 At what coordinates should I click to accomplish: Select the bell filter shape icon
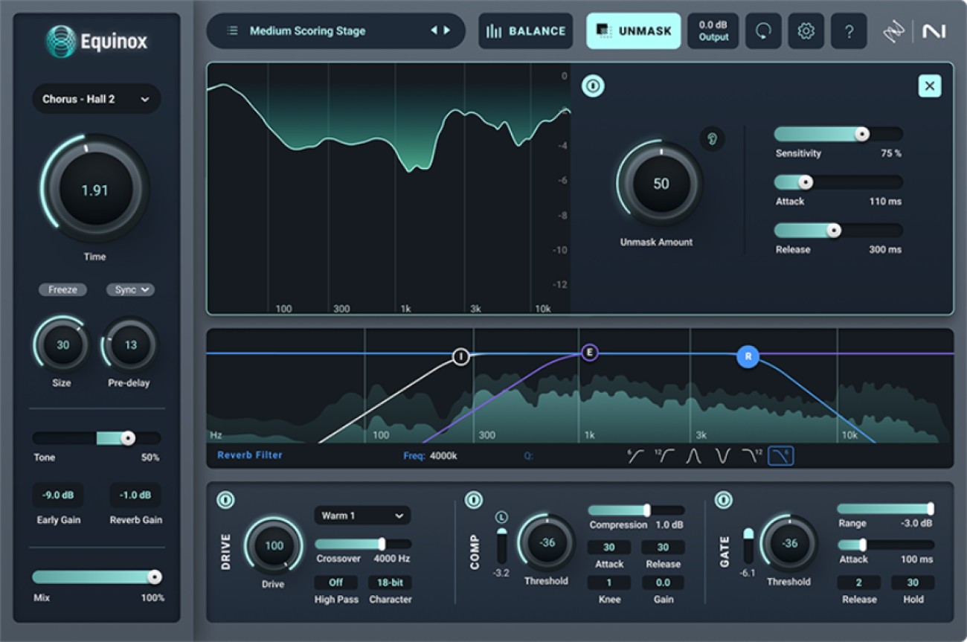click(693, 456)
